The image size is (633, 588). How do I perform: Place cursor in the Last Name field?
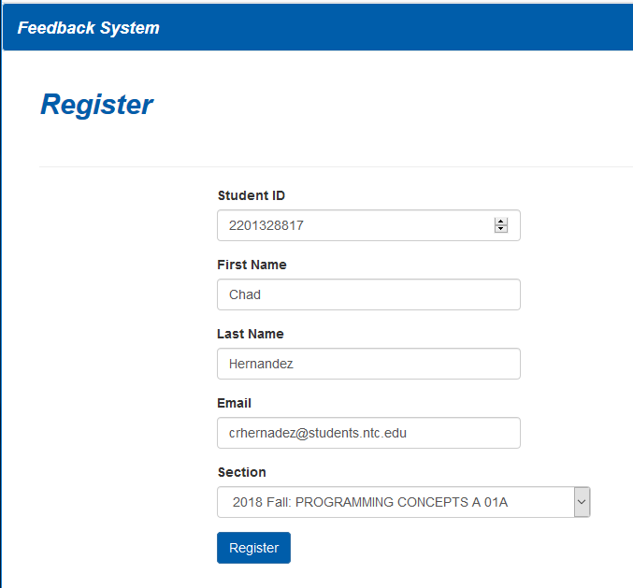[368, 364]
